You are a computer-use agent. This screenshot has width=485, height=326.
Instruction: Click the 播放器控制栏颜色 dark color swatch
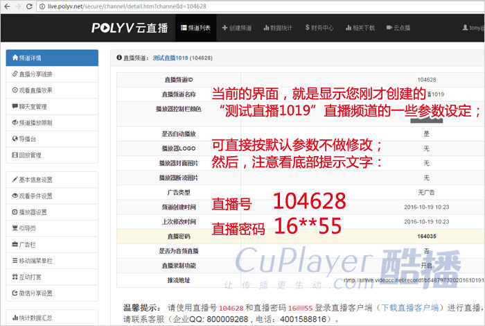pos(427,119)
